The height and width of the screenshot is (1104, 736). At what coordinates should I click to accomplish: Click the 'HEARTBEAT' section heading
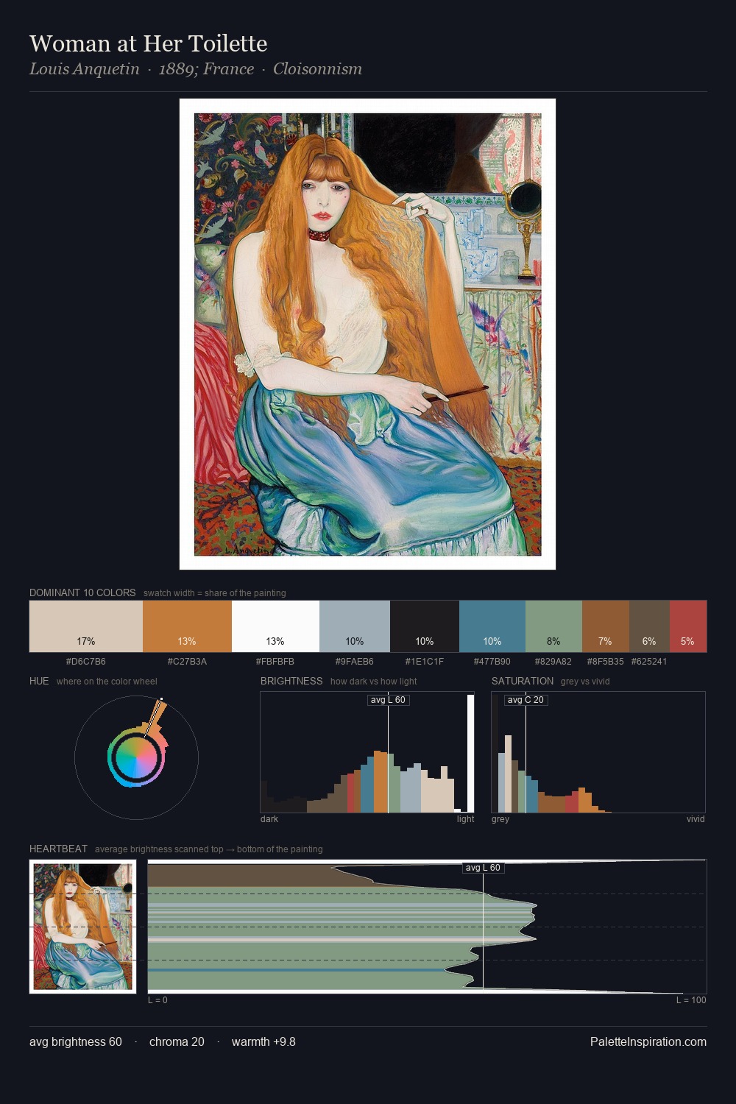58,849
